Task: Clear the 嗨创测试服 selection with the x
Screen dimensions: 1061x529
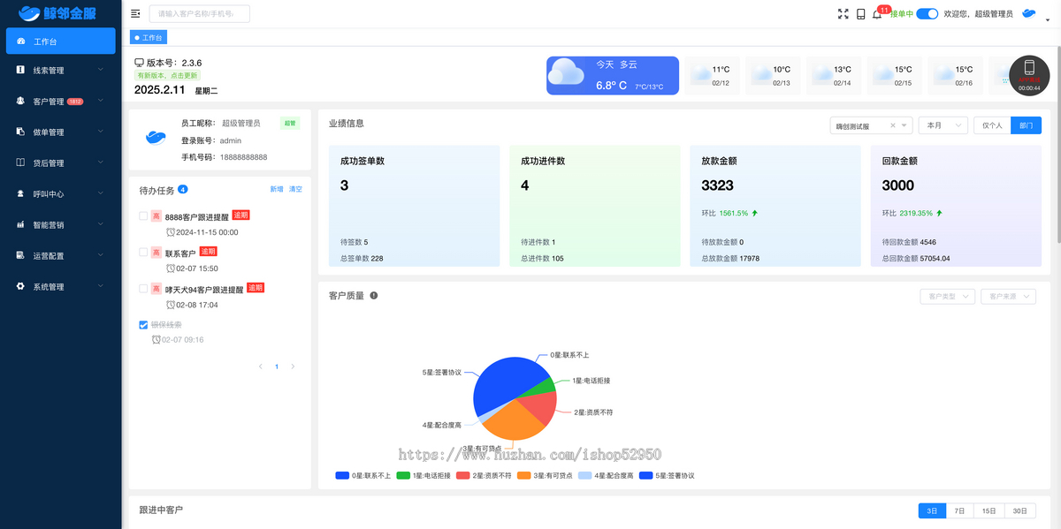Action: pos(892,125)
